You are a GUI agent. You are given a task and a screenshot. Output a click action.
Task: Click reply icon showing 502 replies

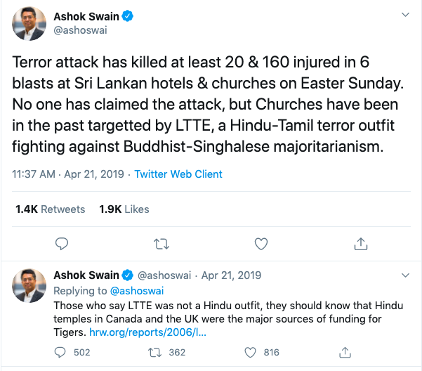pos(60,352)
